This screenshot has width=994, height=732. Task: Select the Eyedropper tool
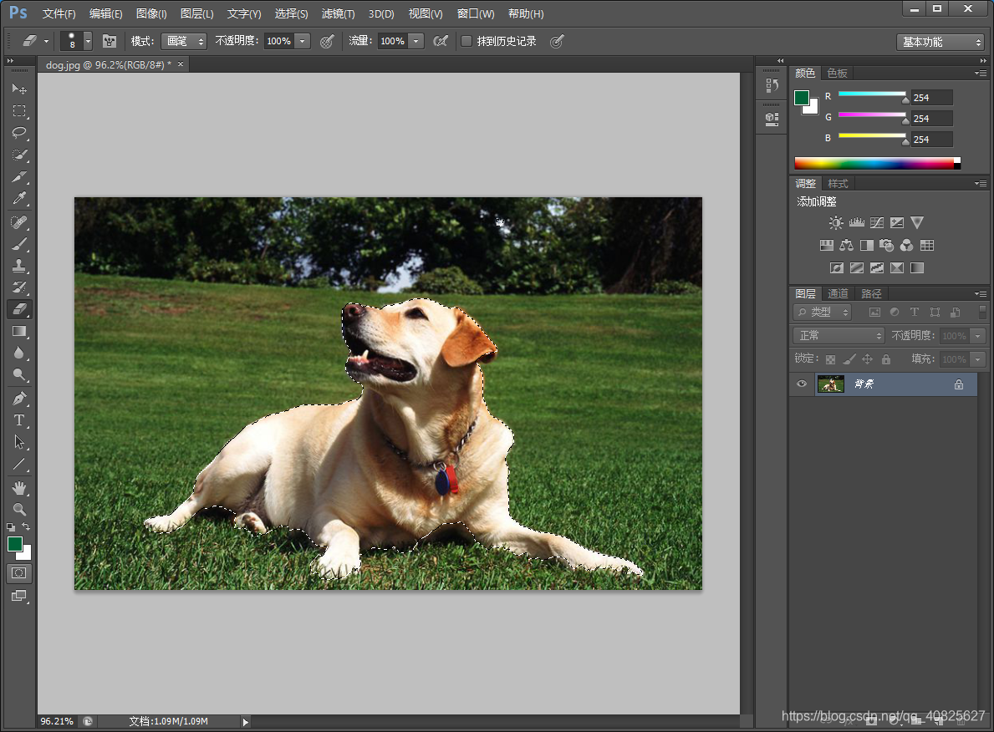coord(19,199)
